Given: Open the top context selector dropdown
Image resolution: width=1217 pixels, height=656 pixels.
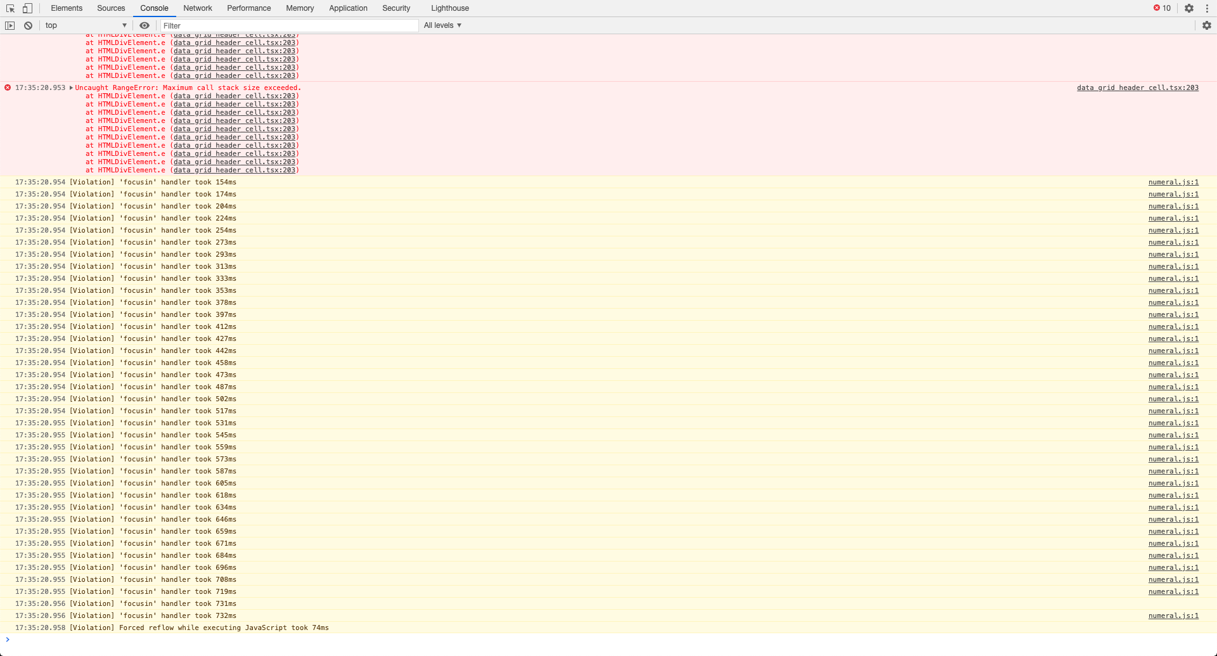Looking at the screenshot, I should 86,25.
